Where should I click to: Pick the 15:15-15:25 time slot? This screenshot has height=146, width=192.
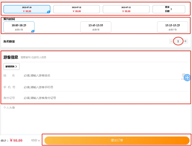[x=173, y=27]
